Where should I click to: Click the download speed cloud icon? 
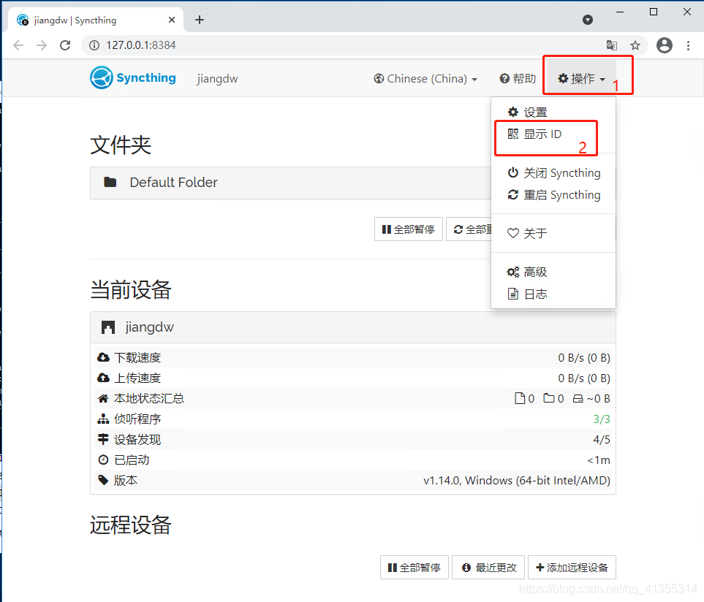click(x=103, y=357)
